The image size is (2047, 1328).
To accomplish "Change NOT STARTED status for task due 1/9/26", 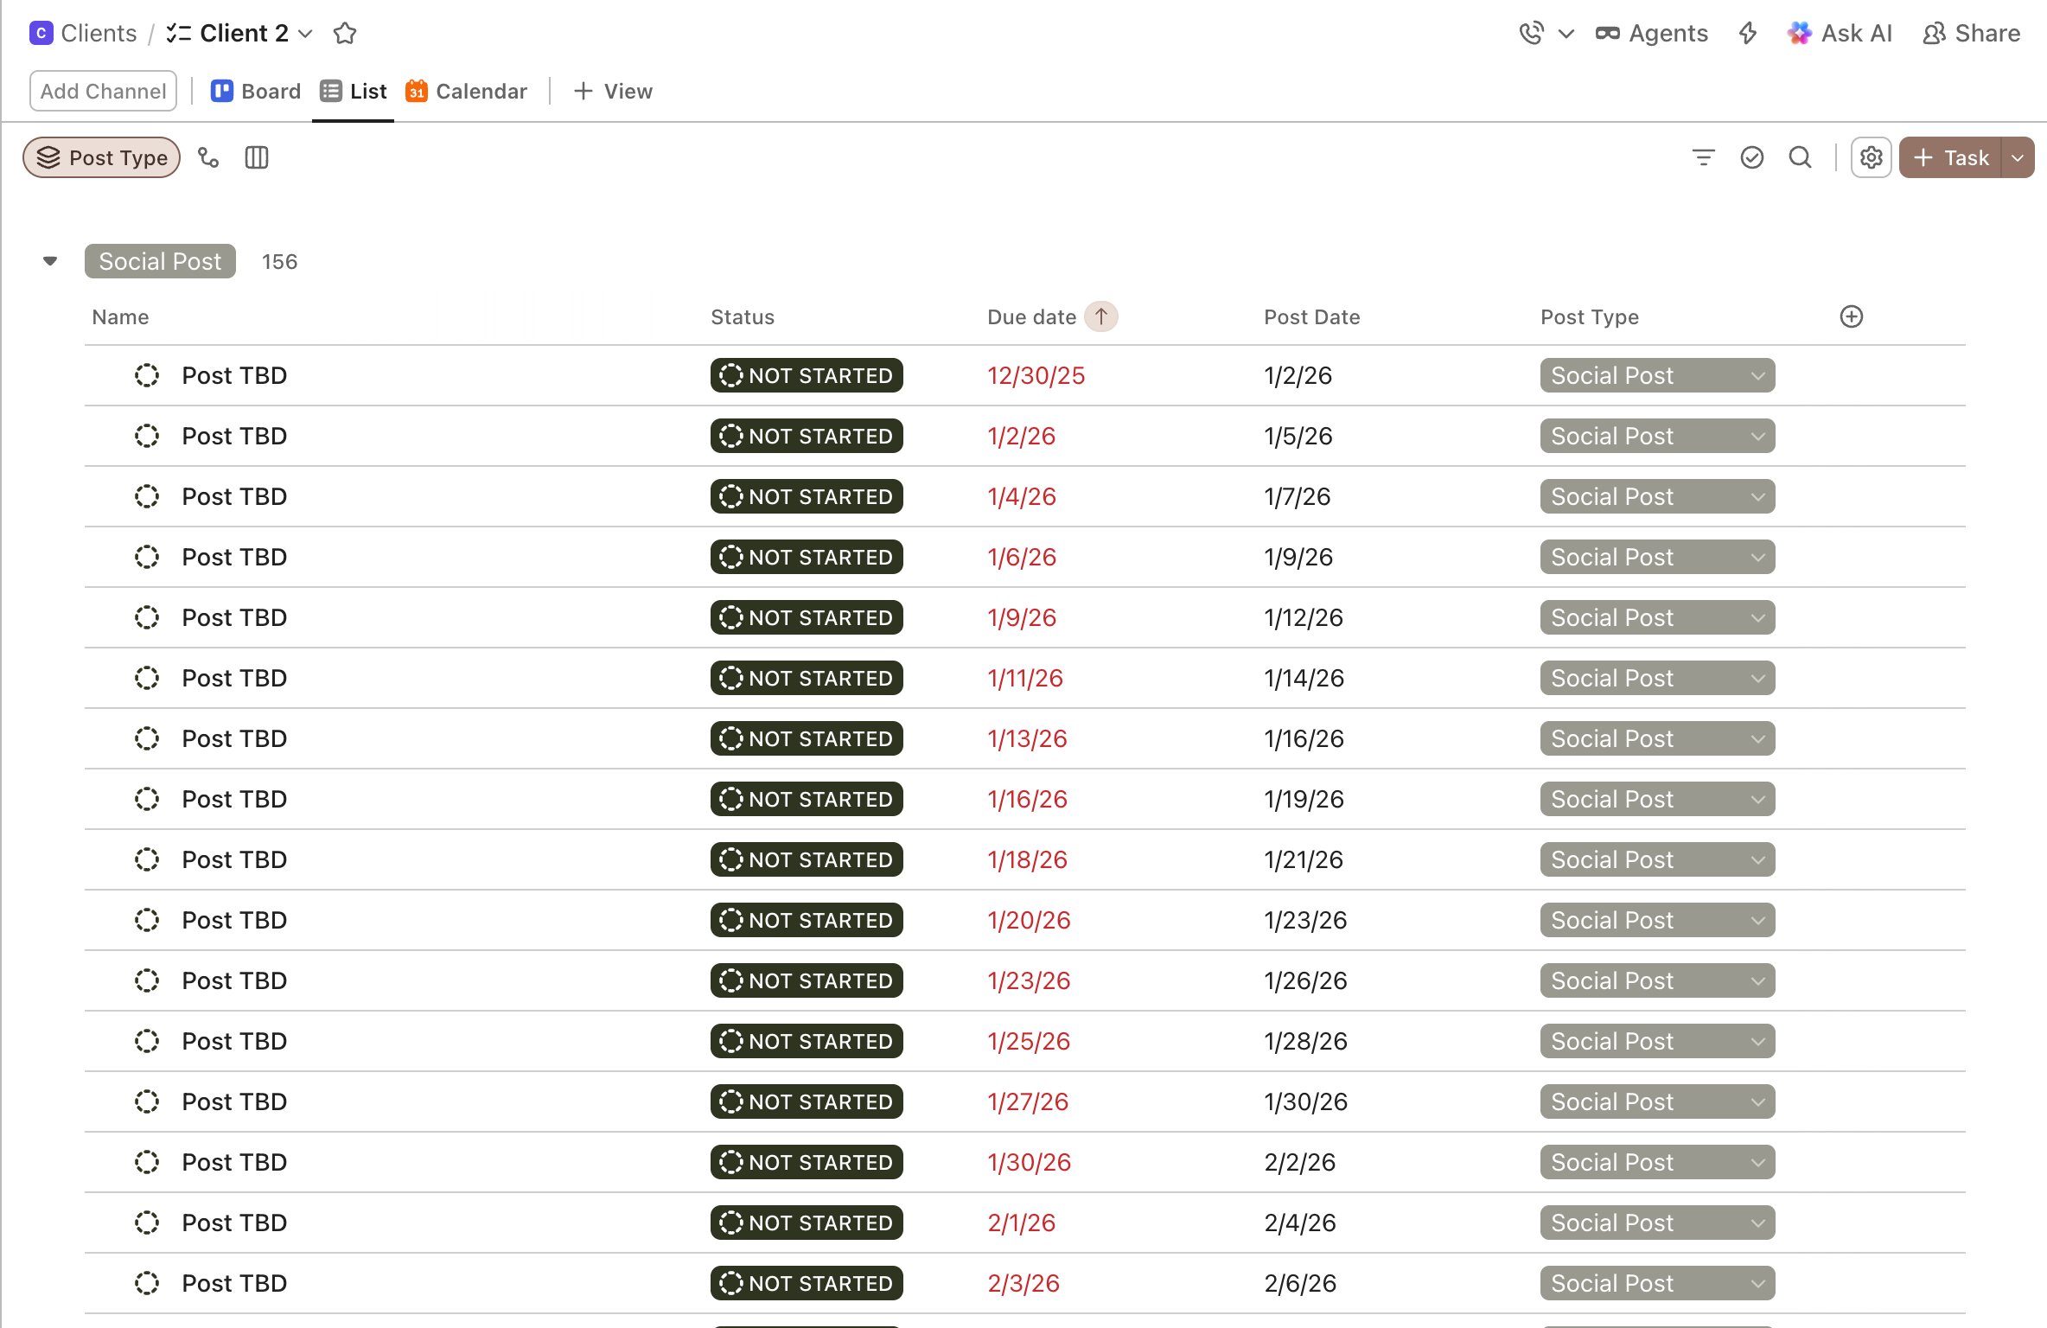I will (807, 617).
